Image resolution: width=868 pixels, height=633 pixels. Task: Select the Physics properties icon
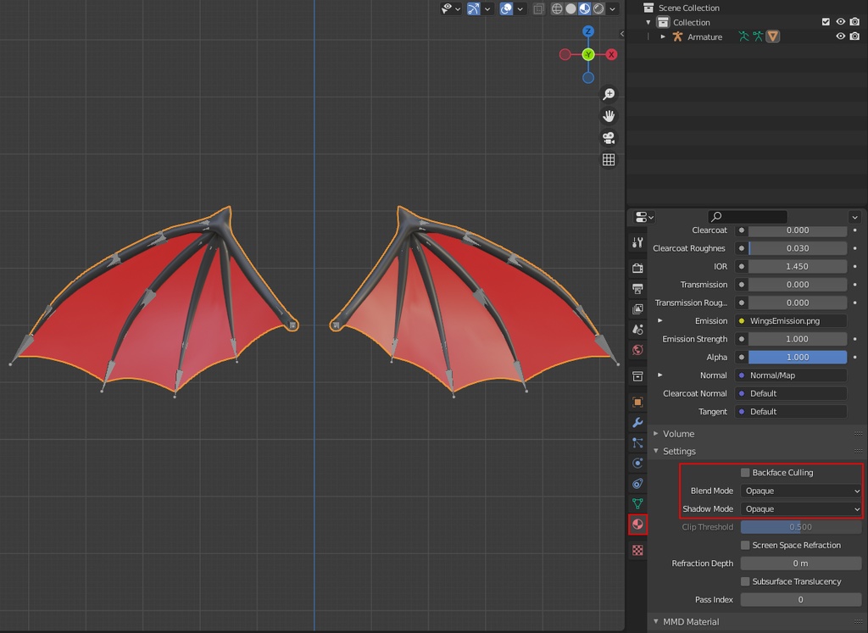coord(637,464)
